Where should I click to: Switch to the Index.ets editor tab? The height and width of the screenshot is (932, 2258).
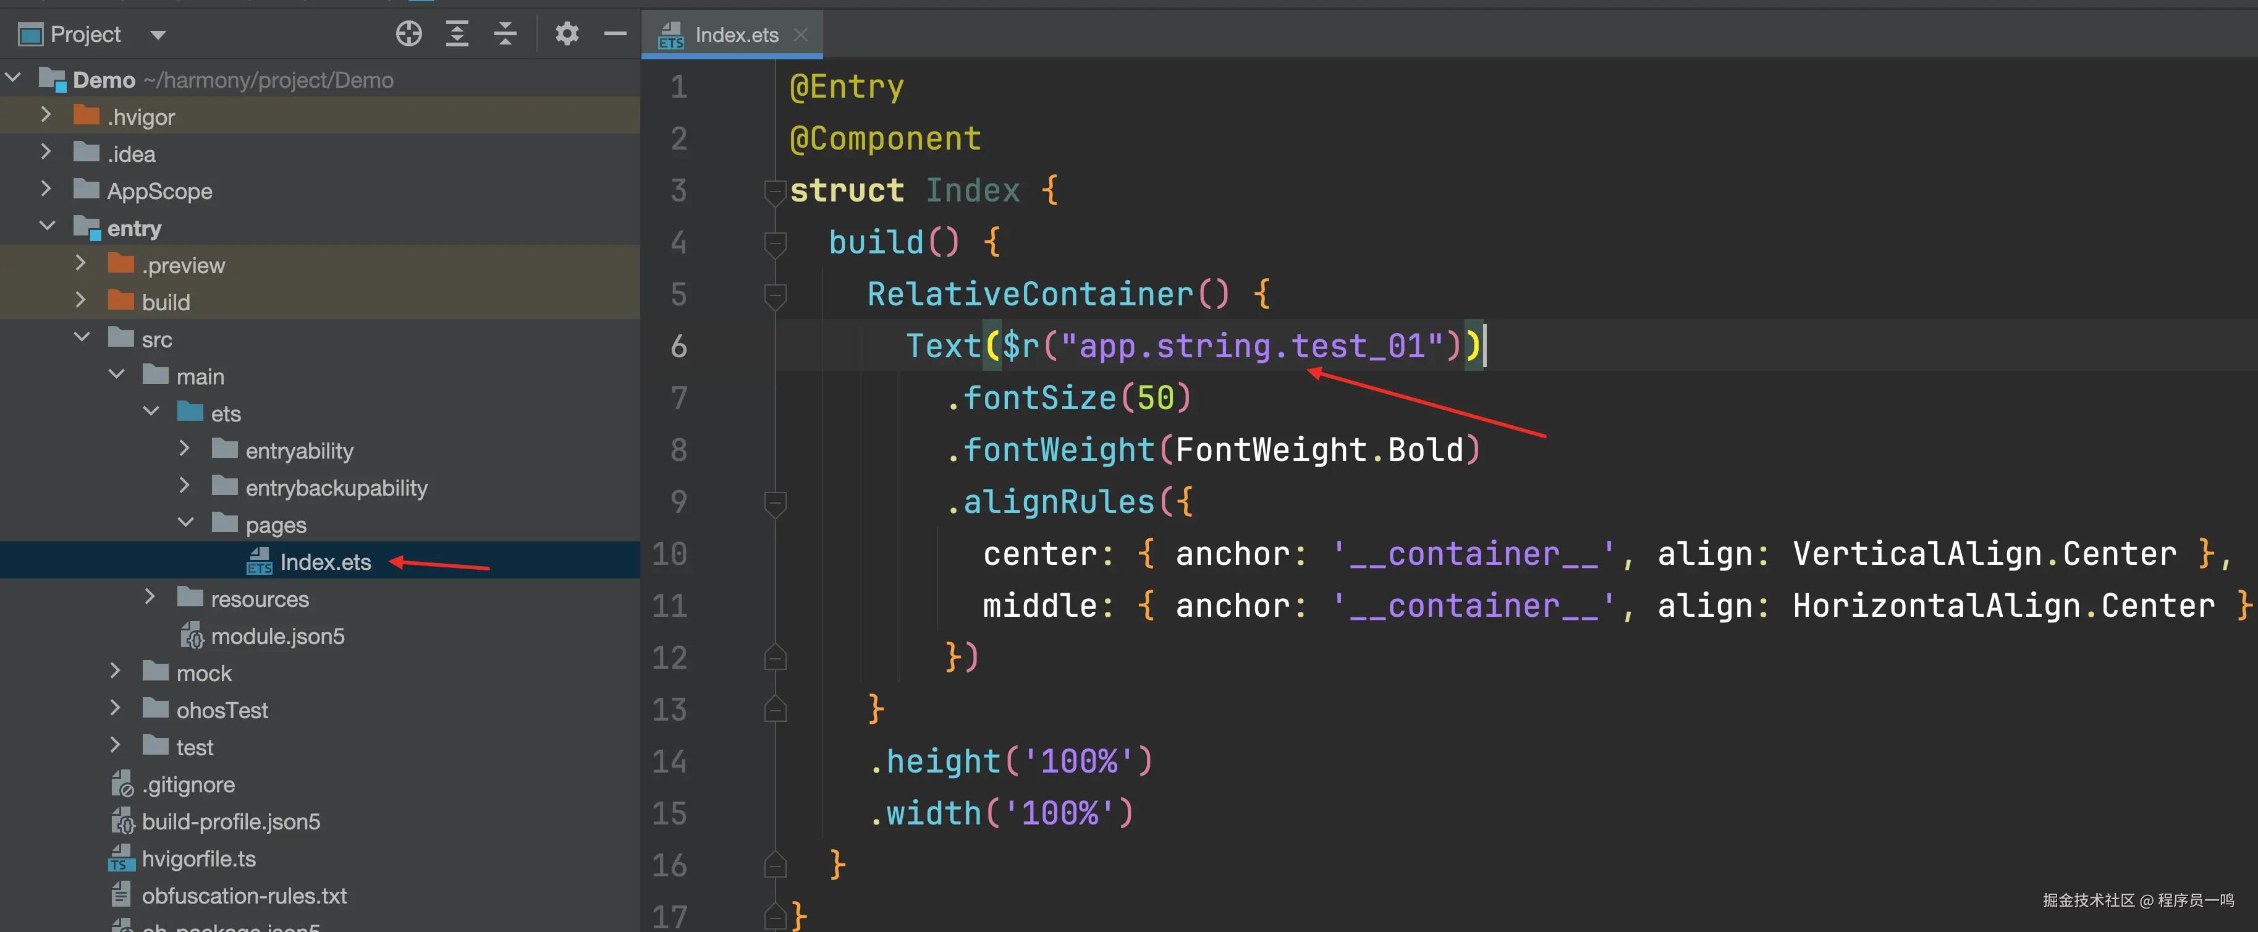[x=735, y=35]
